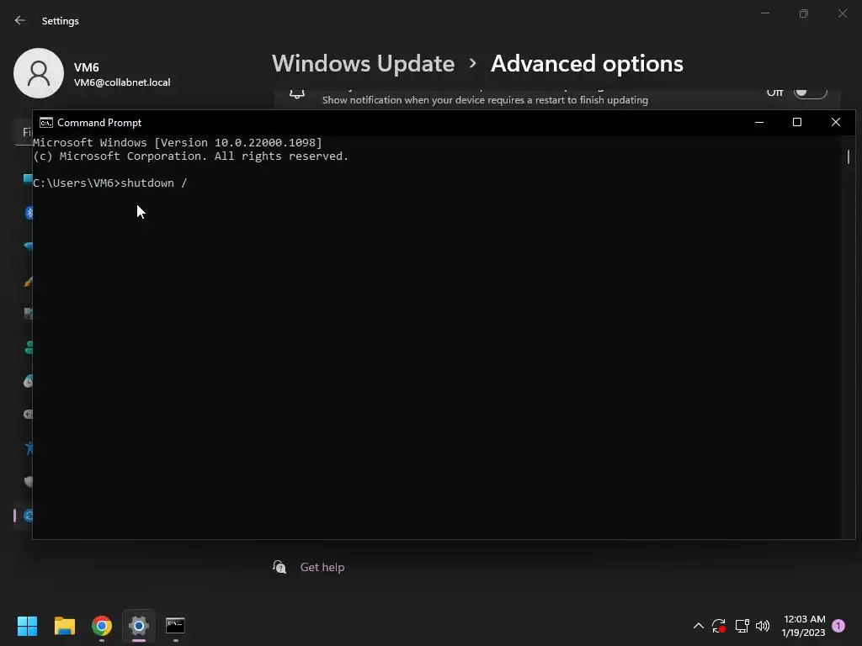Navigate to Windows Update breadcrumb

click(x=363, y=64)
